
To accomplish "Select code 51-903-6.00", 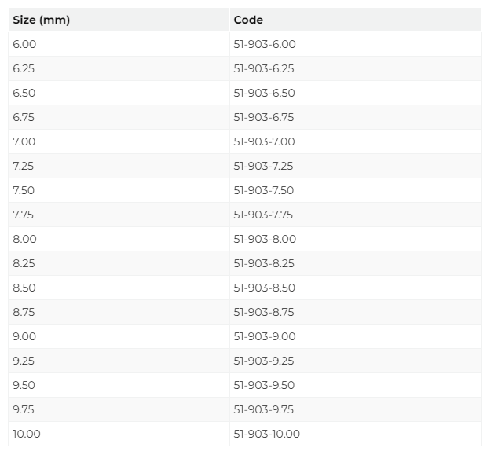I will 265,44.
